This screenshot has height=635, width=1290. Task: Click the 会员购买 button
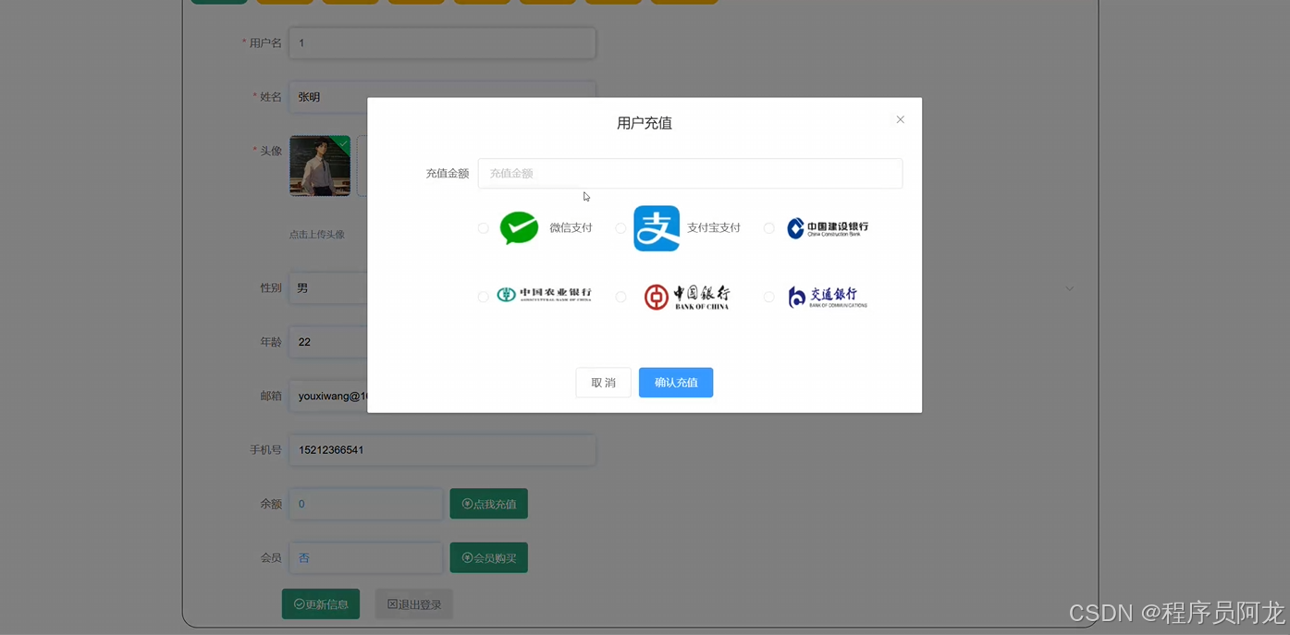pyautogui.click(x=488, y=557)
